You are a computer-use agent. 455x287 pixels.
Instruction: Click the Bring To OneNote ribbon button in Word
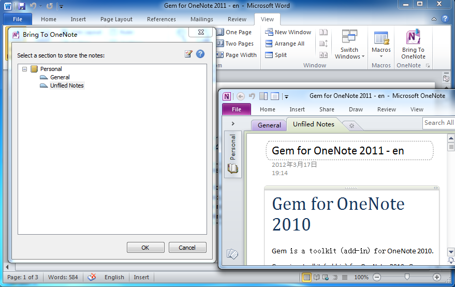click(x=413, y=44)
